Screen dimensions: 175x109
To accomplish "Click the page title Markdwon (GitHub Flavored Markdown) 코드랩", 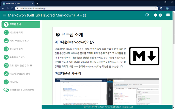I will tap(47, 15).
